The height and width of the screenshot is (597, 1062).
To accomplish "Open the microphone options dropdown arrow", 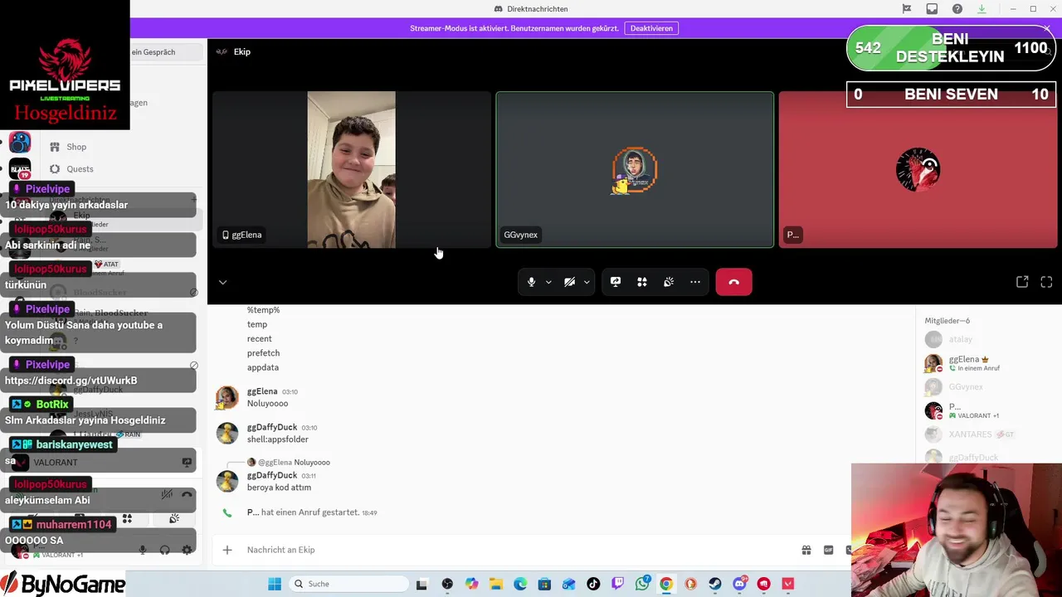I will tap(548, 282).
